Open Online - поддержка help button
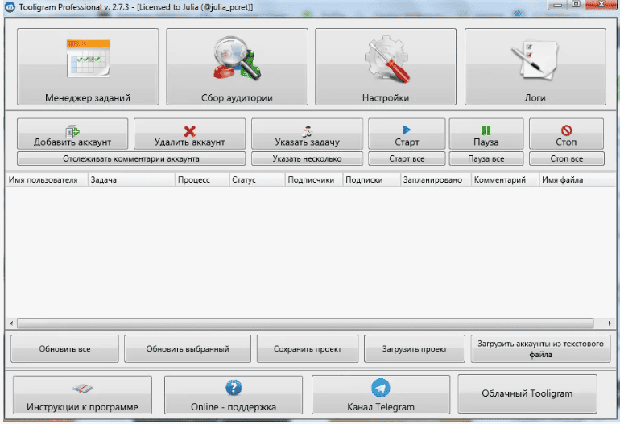The height and width of the screenshot is (424, 620). 234,395
